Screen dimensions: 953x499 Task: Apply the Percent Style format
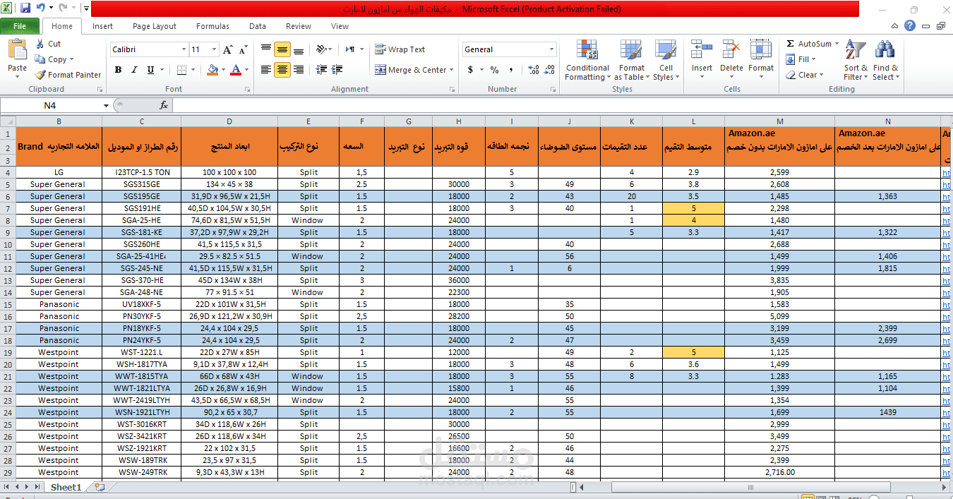[x=494, y=70]
